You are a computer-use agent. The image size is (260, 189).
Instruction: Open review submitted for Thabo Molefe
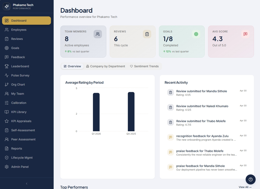pyautogui.click(x=207, y=123)
